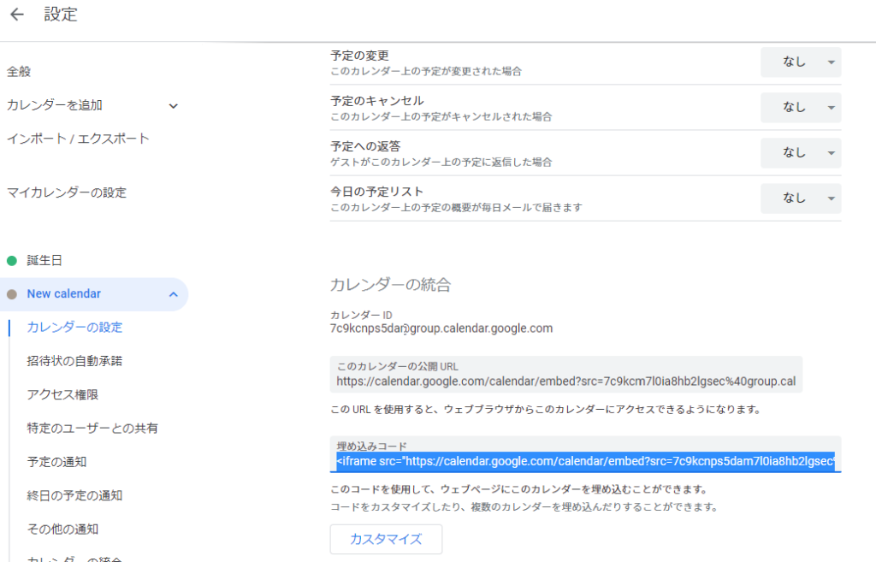
Task: Click the back arrow next to 設定
Action: 17,15
